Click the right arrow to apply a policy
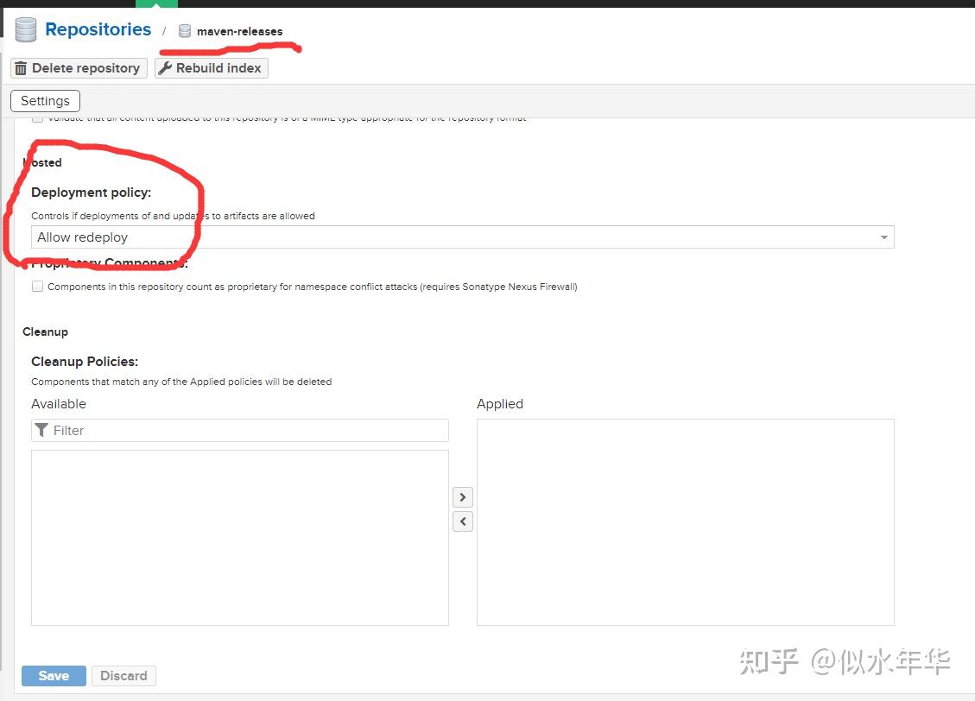Viewport: 975px width, 701px height. pyautogui.click(x=462, y=497)
